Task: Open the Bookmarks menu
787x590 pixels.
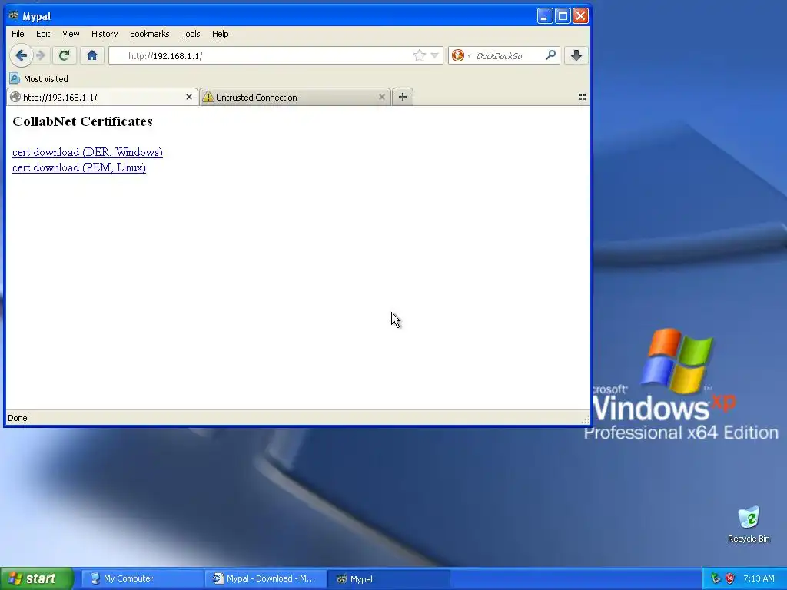Action: click(x=150, y=34)
